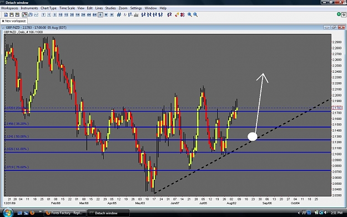Viewport: 347px width, 217px height.
Task: Click the 2:51 PM system clock
Action: (336, 213)
